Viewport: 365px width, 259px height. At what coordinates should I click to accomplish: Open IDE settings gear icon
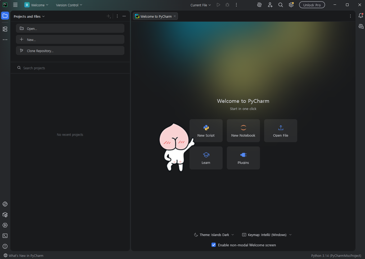coord(291,5)
